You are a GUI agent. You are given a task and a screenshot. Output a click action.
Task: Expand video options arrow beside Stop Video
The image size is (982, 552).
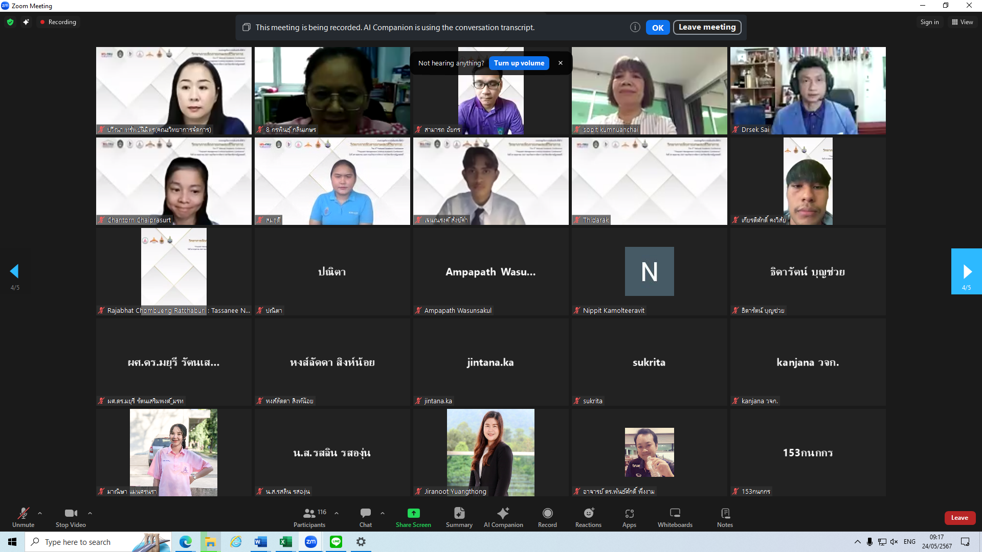tap(90, 513)
